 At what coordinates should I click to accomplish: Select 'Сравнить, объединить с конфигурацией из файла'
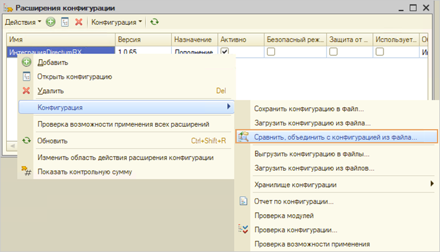[x=335, y=137]
